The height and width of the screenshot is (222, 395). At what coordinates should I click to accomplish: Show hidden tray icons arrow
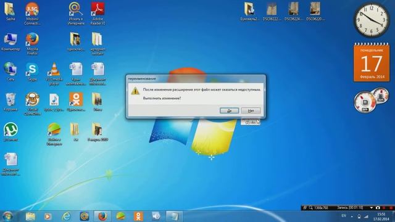(x=352, y=216)
